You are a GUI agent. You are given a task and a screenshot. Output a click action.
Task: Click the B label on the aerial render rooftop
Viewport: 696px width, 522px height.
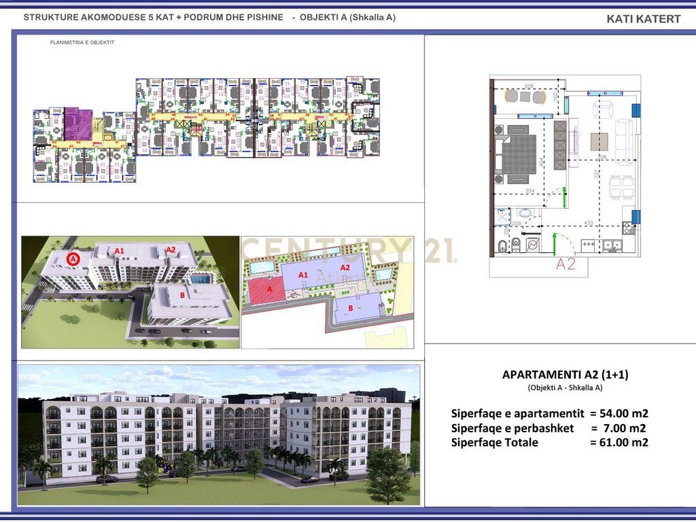pyautogui.click(x=182, y=294)
